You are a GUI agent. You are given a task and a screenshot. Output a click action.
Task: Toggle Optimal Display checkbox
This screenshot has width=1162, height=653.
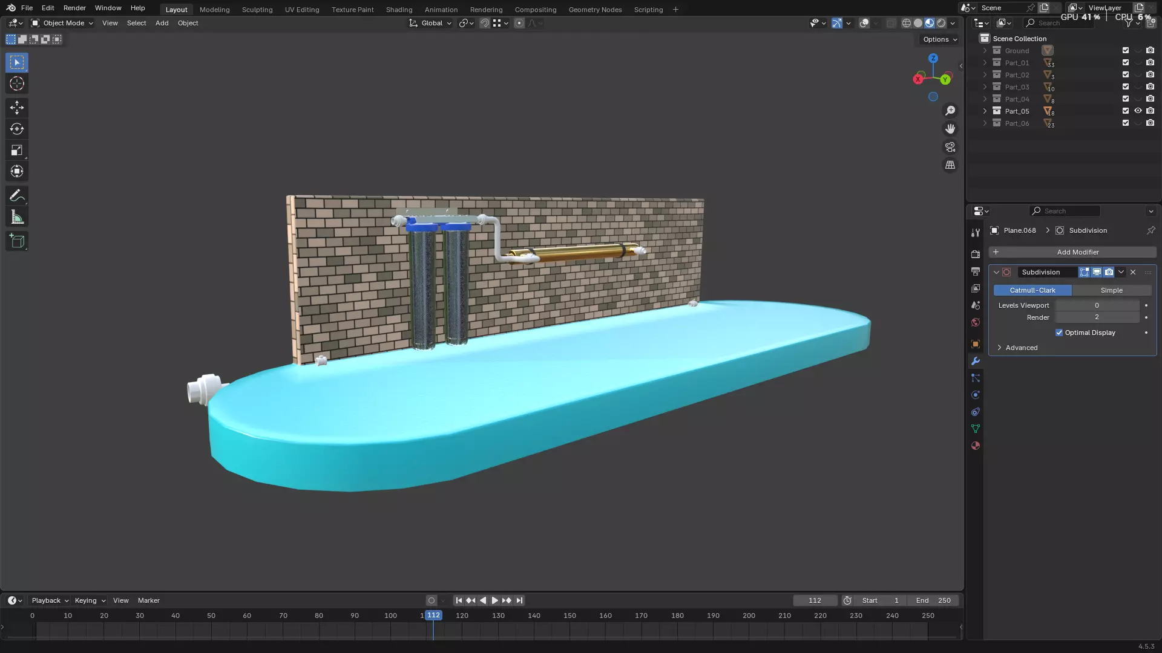pos(1059,333)
